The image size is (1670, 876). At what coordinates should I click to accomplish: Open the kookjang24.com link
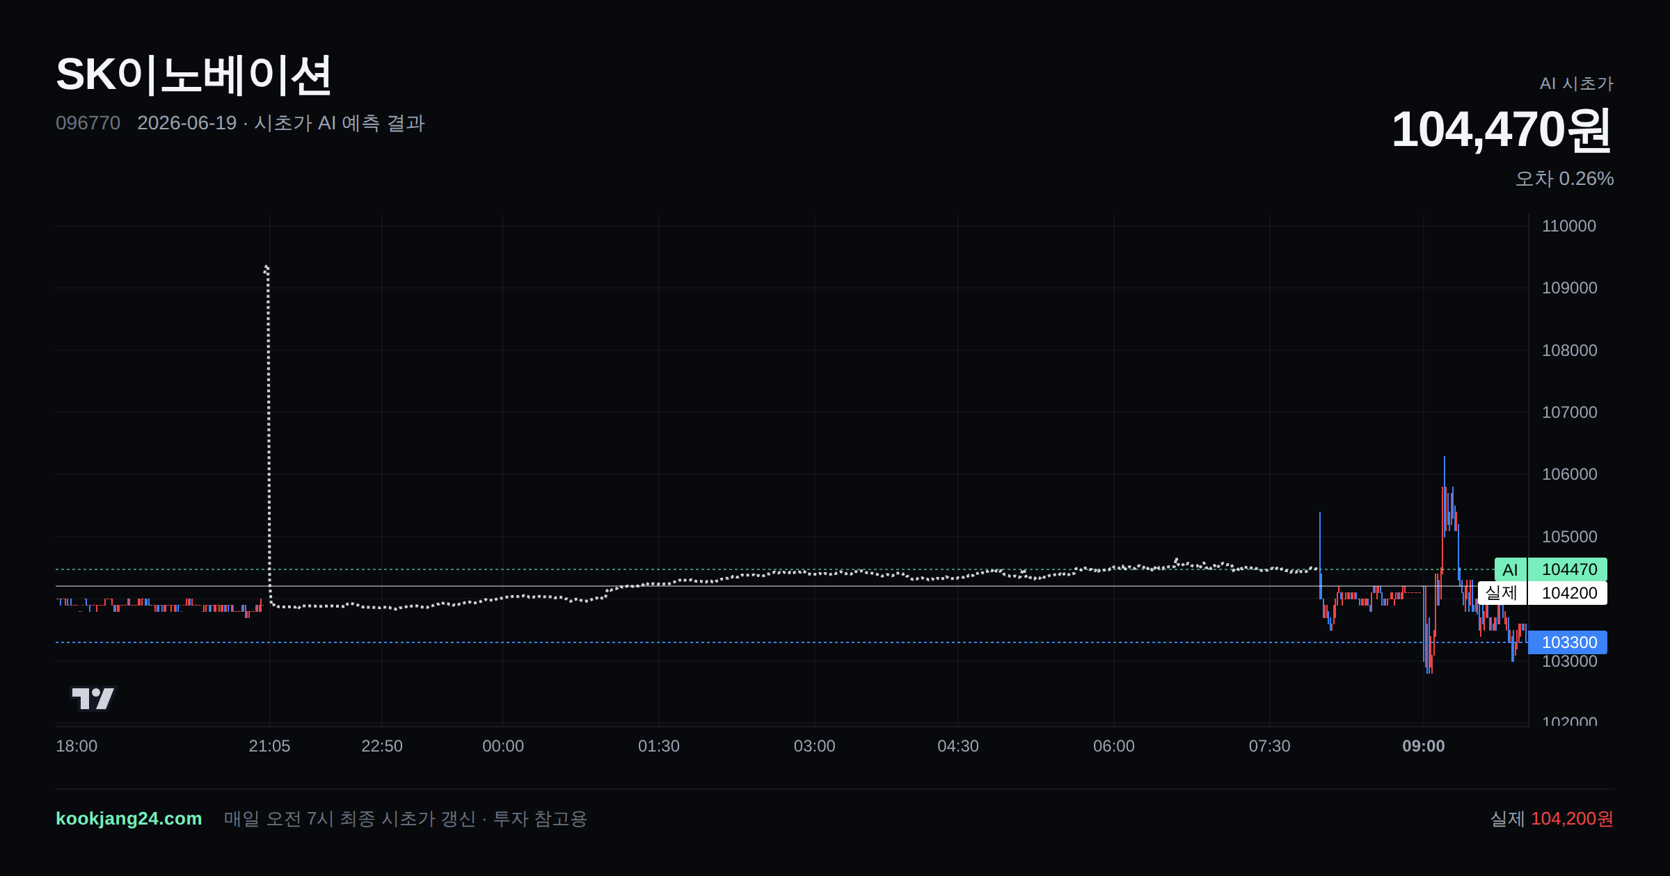coord(129,818)
